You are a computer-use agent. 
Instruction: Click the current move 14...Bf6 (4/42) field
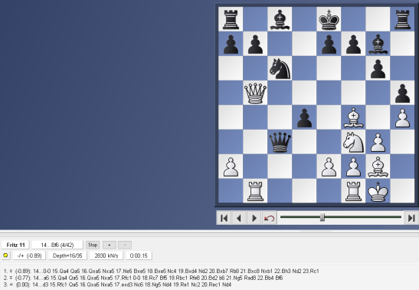coord(57,245)
